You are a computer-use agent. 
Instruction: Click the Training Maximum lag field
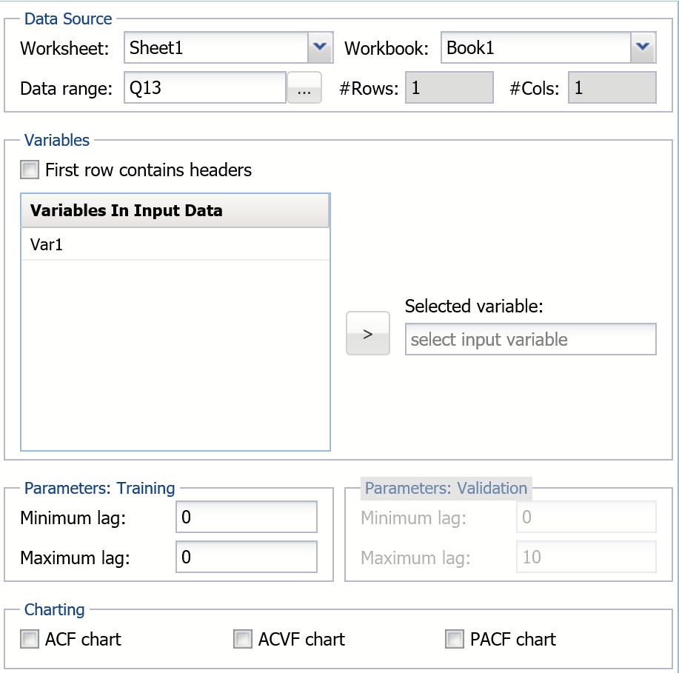tap(246, 558)
